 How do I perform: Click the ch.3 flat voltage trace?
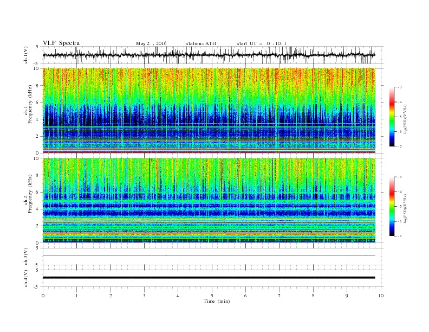pyautogui.click(x=209, y=256)
